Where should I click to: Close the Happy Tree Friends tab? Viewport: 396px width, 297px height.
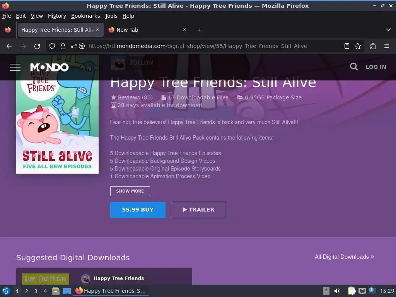coord(97,30)
